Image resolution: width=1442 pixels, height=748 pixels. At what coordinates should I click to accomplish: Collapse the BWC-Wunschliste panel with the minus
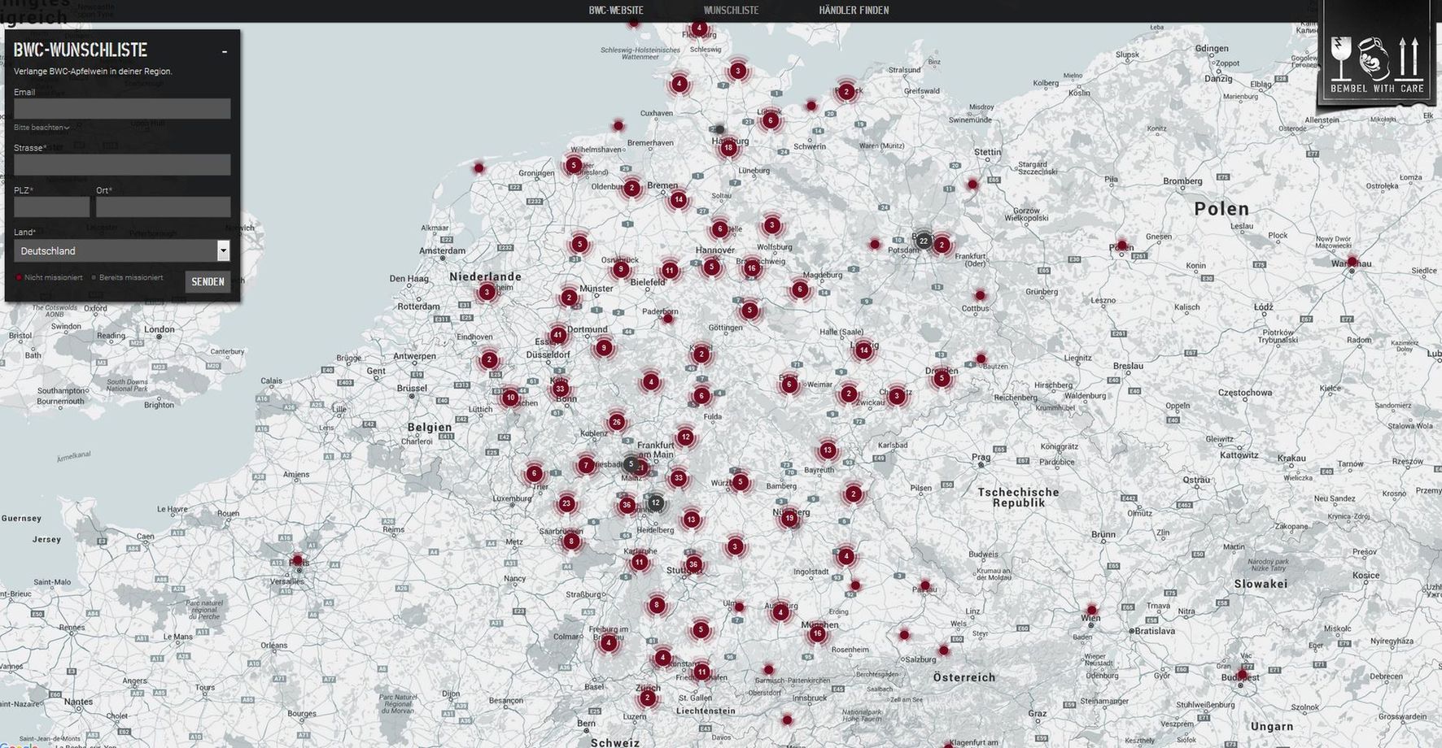pos(225,52)
